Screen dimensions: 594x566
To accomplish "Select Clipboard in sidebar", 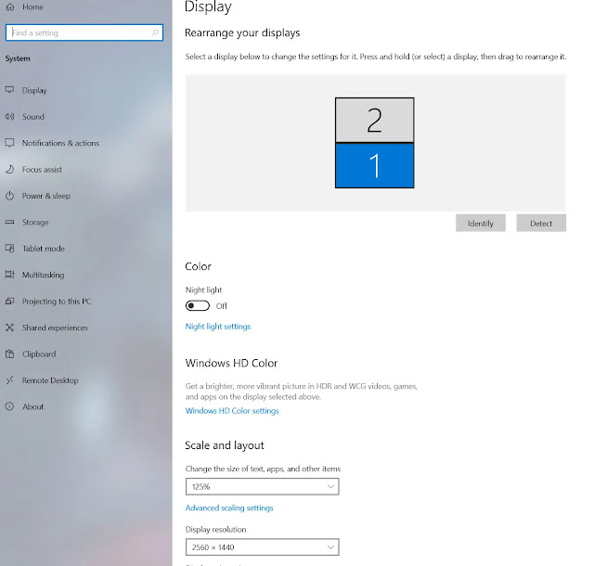I will click(39, 354).
